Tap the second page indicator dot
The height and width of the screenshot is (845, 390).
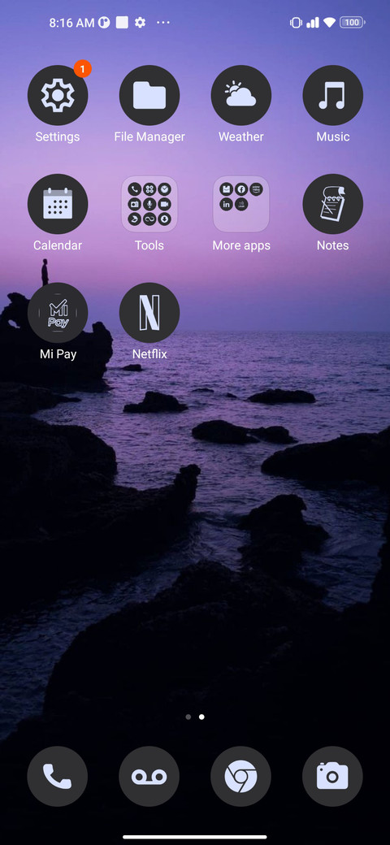(201, 717)
